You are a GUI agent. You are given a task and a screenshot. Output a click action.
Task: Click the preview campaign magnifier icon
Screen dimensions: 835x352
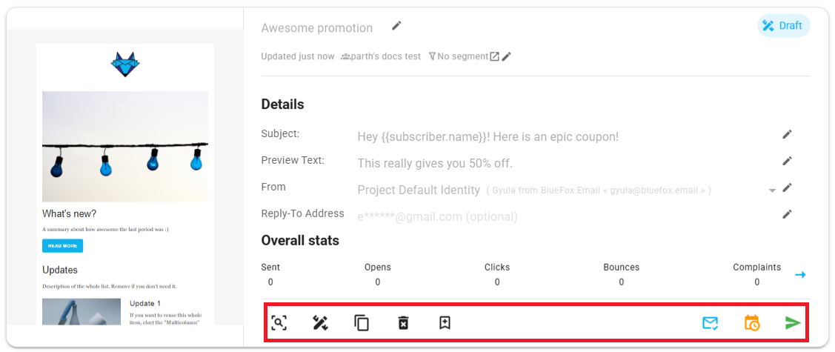279,323
